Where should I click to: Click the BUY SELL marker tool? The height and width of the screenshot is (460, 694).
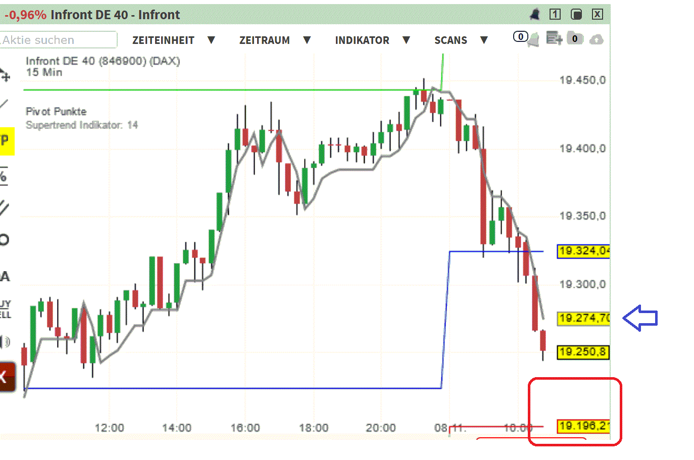point(5,309)
